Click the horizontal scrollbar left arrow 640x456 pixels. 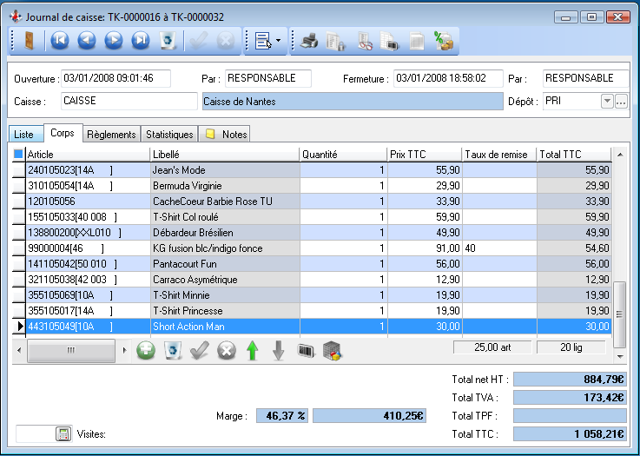[x=19, y=350]
